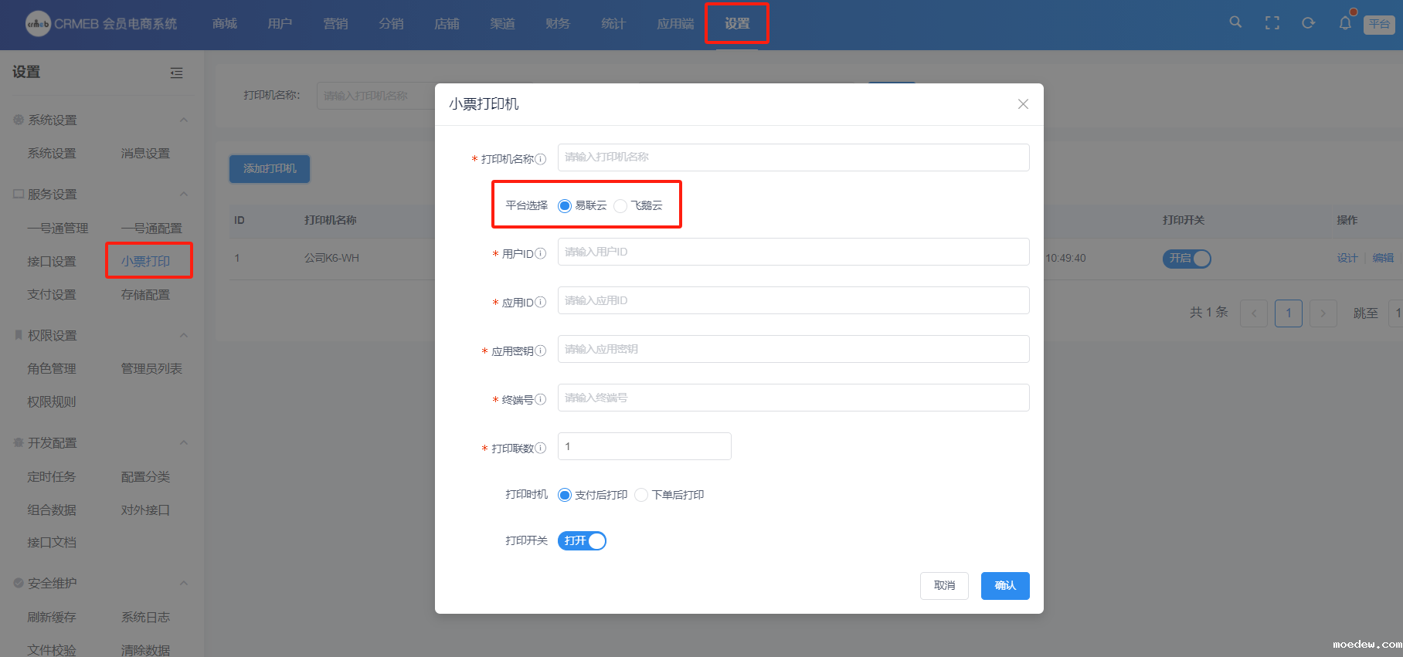1403x657 pixels.
Task: Click the search magnifier icon in header
Action: point(1235,22)
